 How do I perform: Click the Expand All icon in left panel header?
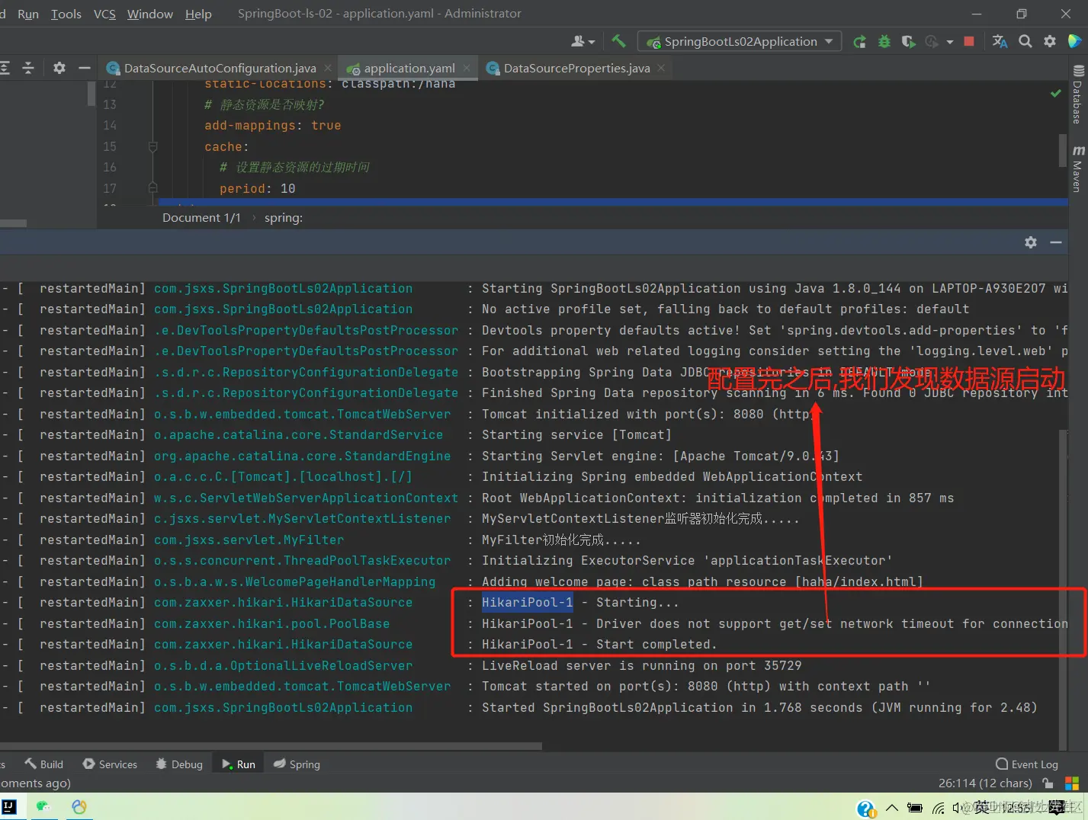coord(5,68)
